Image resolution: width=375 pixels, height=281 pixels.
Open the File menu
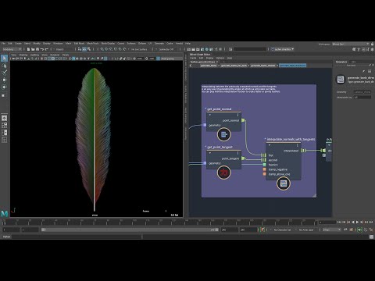[x=3, y=43]
